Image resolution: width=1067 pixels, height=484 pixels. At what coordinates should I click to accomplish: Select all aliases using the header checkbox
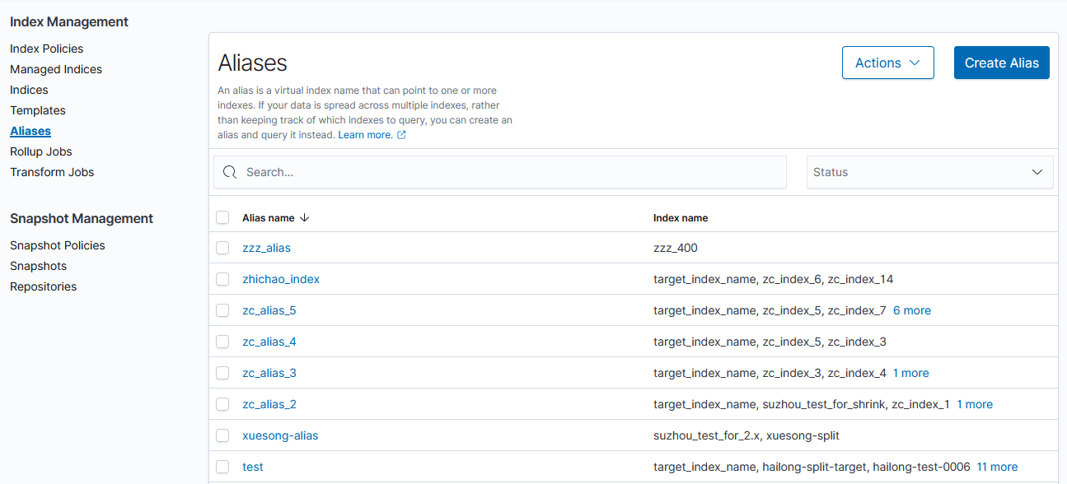(x=222, y=217)
